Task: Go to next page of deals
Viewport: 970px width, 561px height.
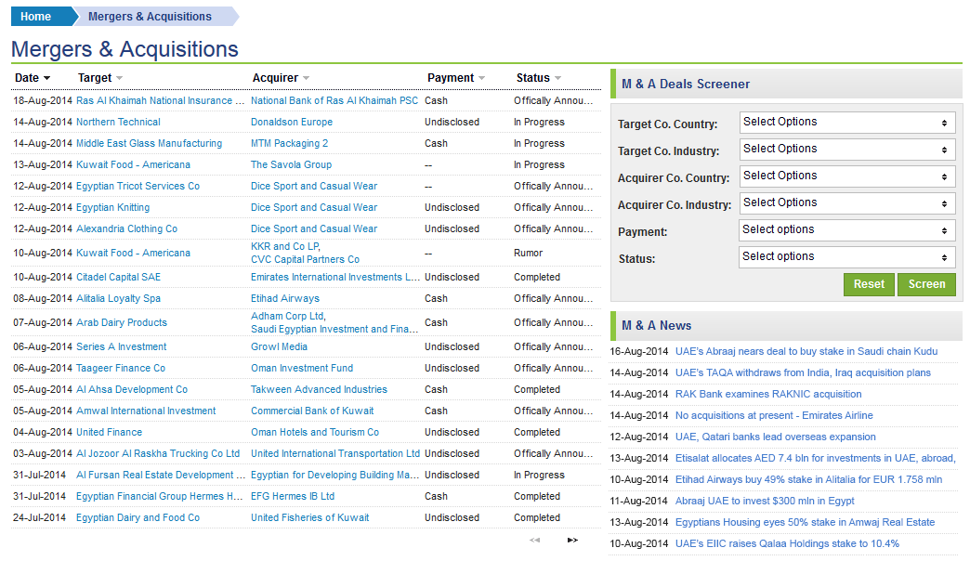Action: [573, 540]
